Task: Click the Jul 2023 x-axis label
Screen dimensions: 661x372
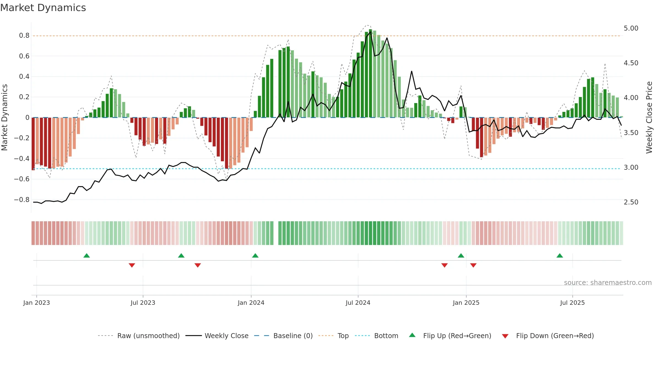Action: point(143,303)
